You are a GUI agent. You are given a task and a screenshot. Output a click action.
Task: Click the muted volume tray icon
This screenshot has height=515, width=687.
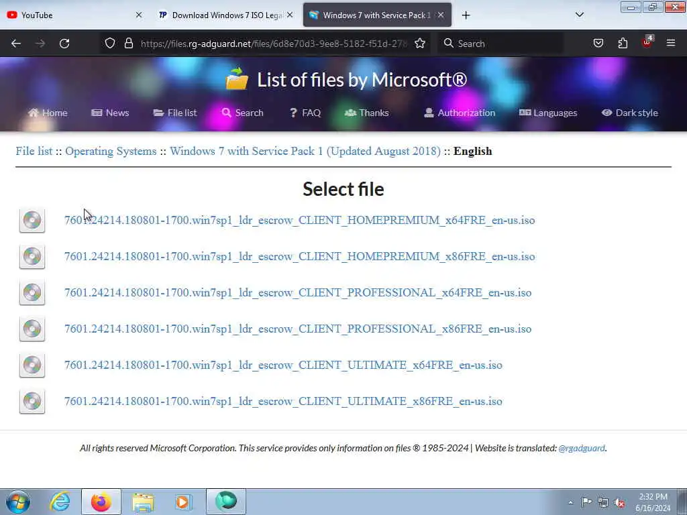tap(619, 502)
